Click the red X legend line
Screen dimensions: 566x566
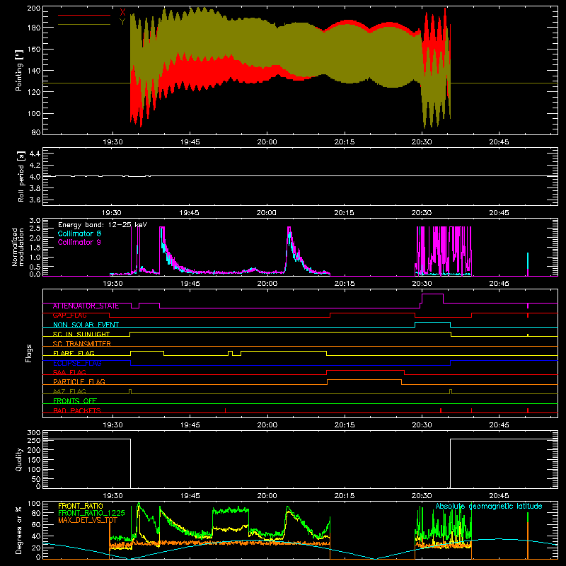pos(84,15)
